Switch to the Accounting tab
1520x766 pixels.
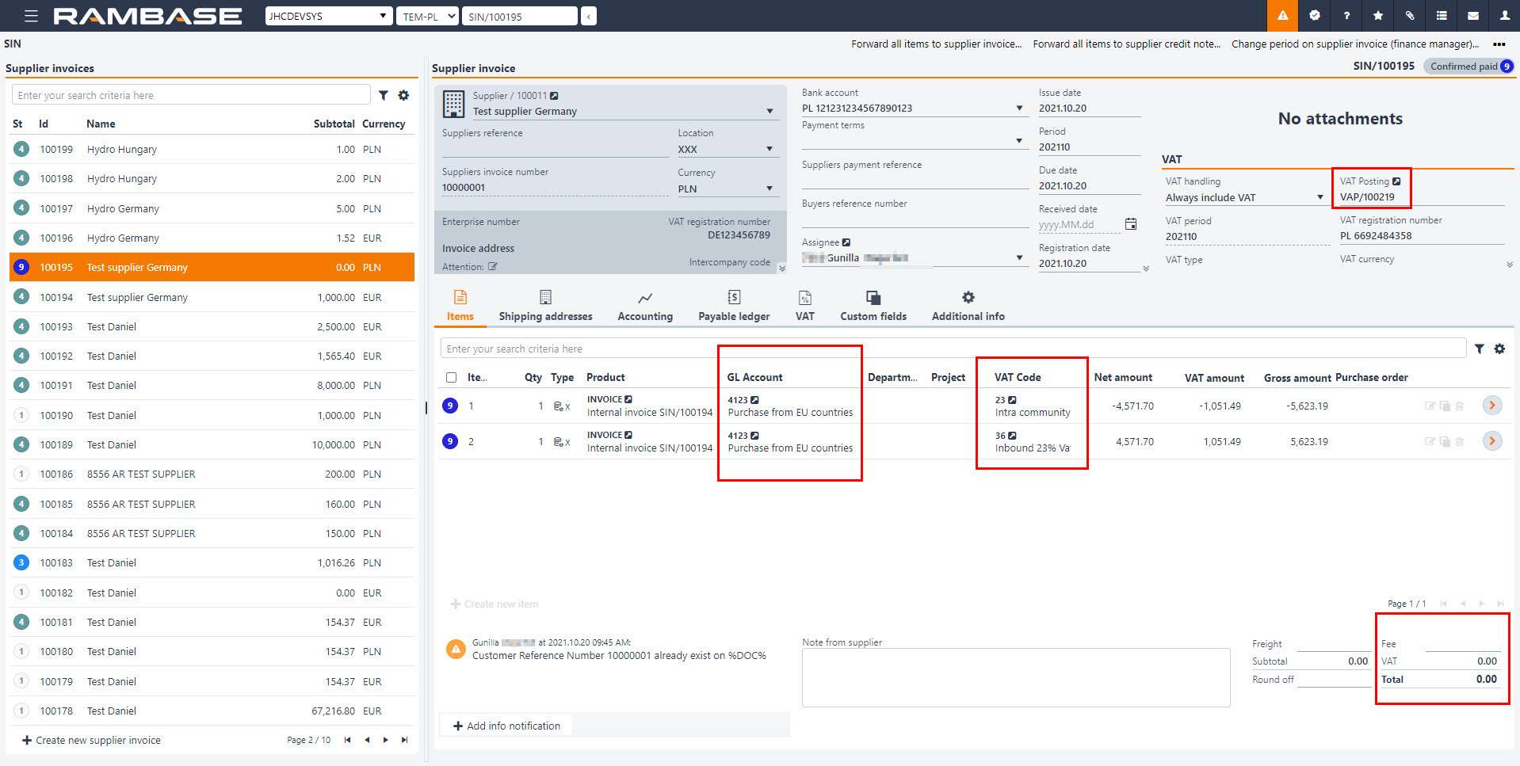[x=644, y=306]
